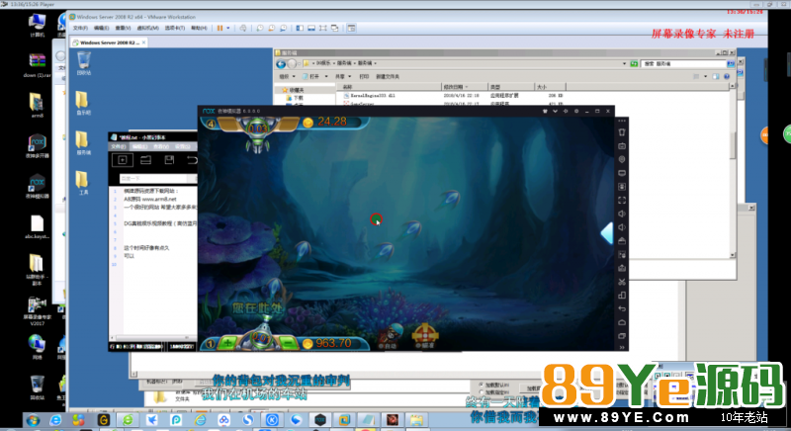The width and height of the screenshot is (791, 431).
Task: Open the 查看(V) menu in VMware
Action: (x=123, y=29)
